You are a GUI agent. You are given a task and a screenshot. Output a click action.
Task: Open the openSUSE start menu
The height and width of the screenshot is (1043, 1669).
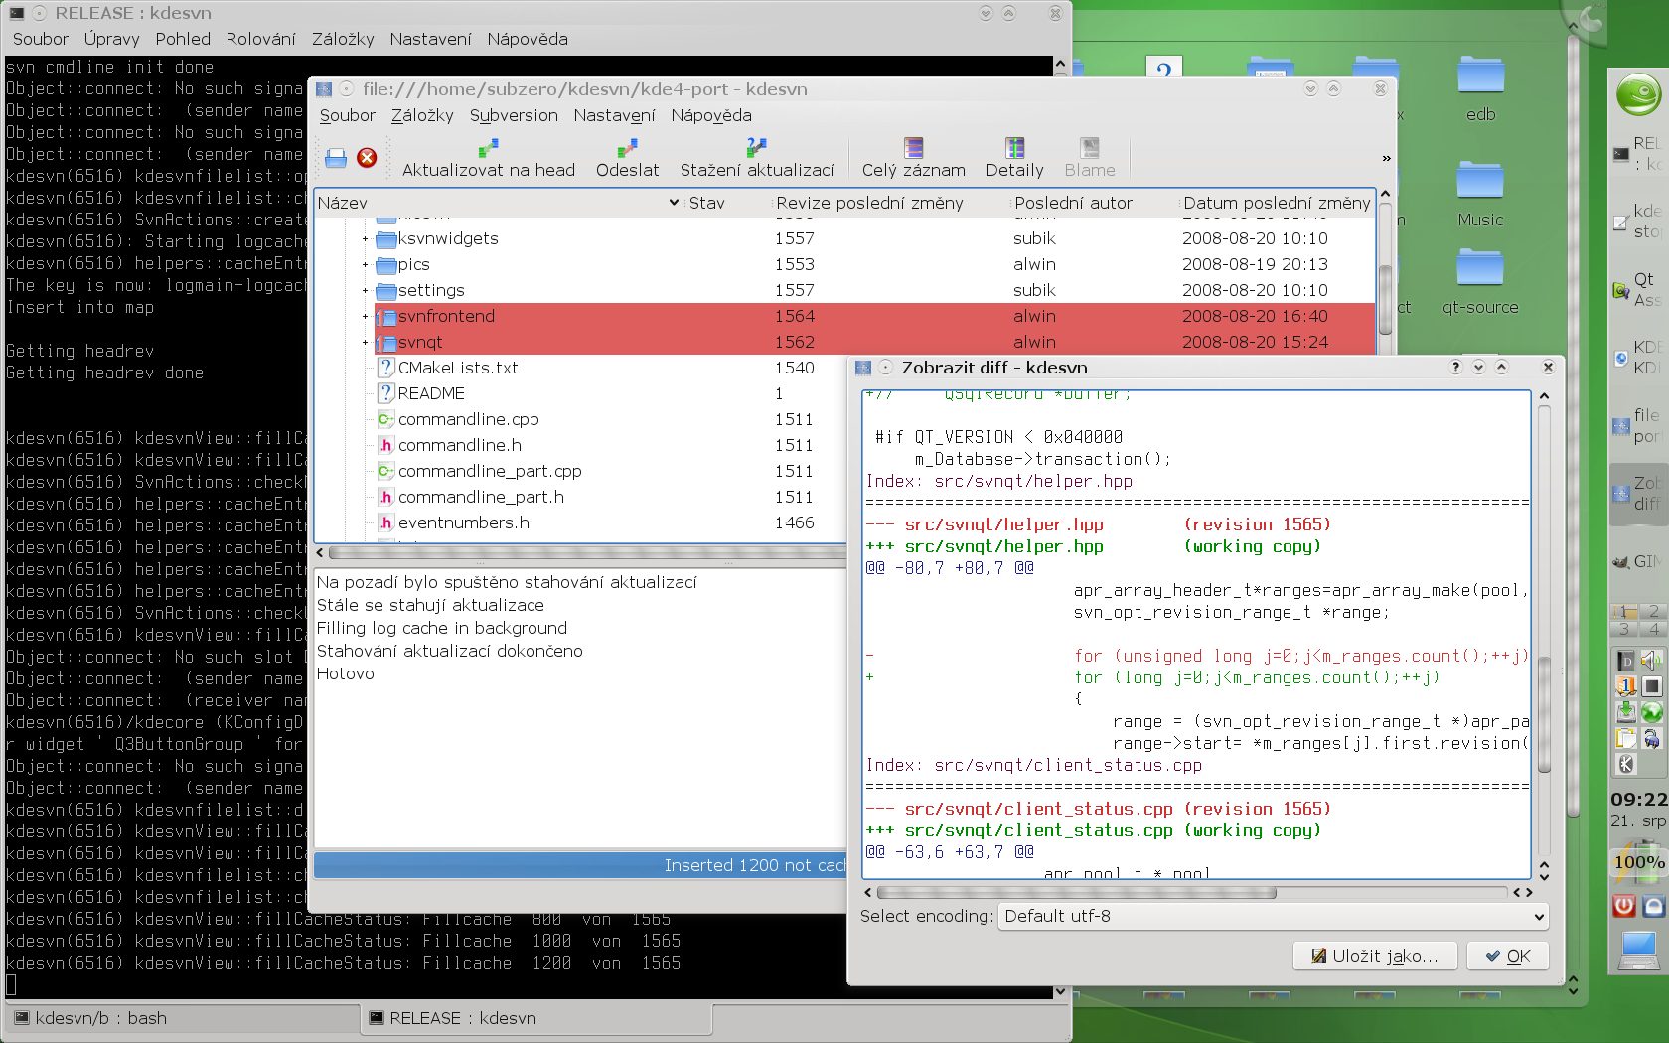1638,95
